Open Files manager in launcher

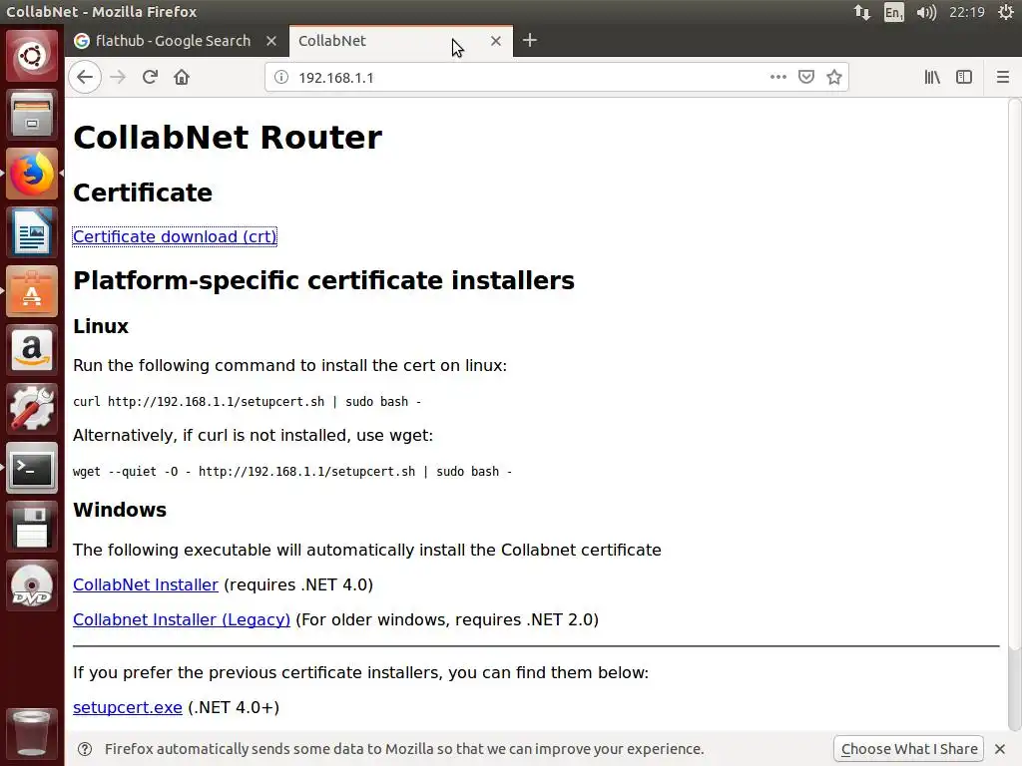click(x=32, y=115)
